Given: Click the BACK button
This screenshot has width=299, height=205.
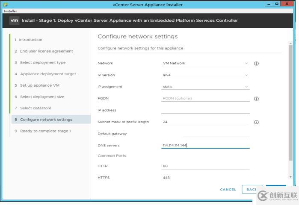Looking at the screenshot, I should coord(252,190).
